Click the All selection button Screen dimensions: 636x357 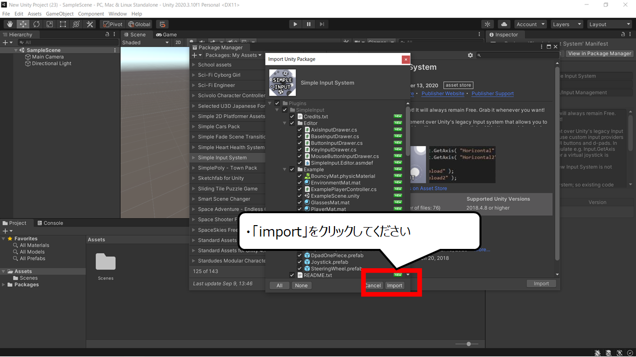279,286
